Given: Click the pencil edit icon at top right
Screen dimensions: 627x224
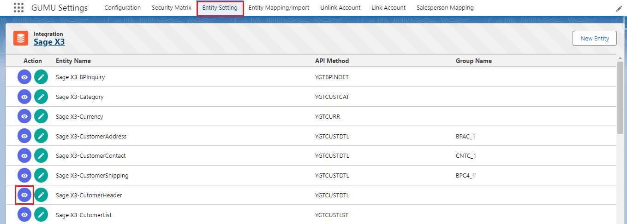Looking at the screenshot, I should tap(619, 9).
